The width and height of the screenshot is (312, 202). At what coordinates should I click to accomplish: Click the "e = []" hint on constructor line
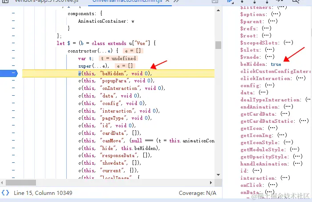[133, 51]
